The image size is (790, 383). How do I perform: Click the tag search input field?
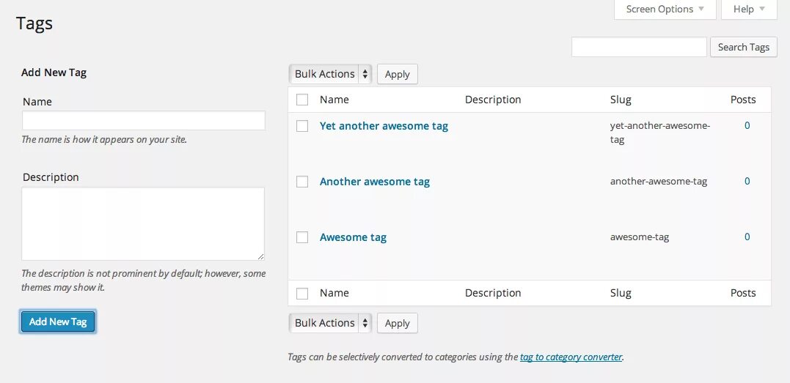tap(639, 47)
